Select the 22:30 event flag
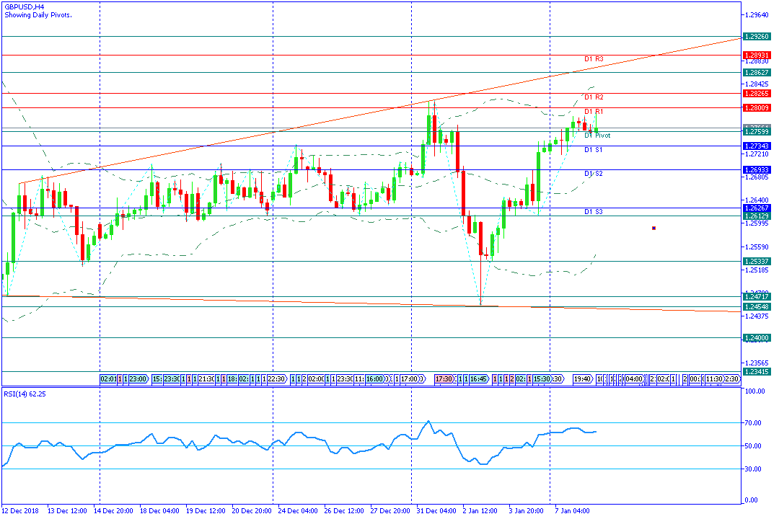The width and height of the screenshot is (779, 519). coord(277,379)
